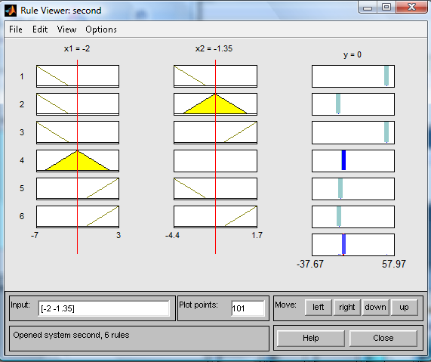Screen dimensions: 431x362
Task: Open the Edit menu
Action: coord(40,29)
